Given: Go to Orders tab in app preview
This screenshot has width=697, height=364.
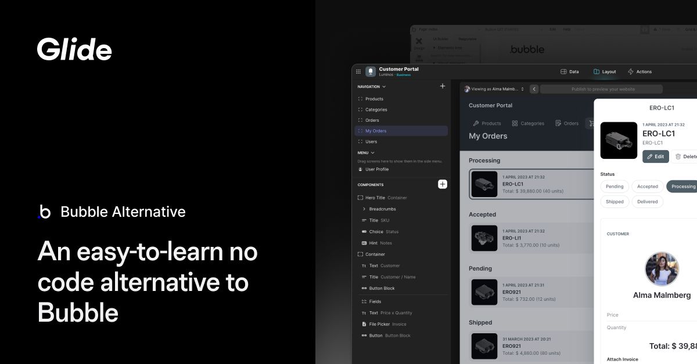Looking at the screenshot, I should point(567,123).
